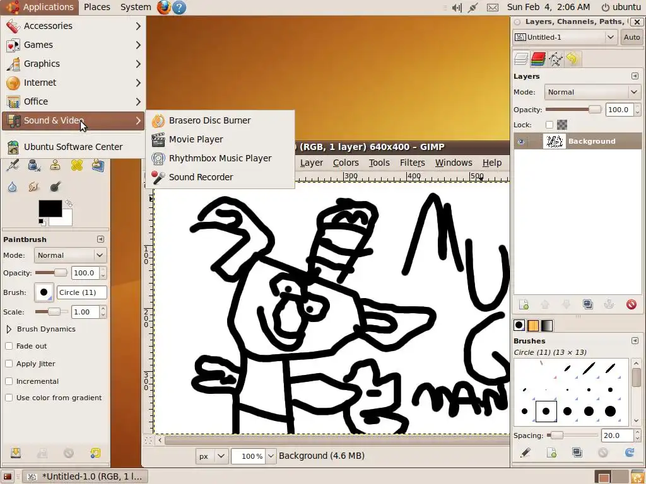
Task: Launch Firefox from top panel
Action: click(163, 7)
